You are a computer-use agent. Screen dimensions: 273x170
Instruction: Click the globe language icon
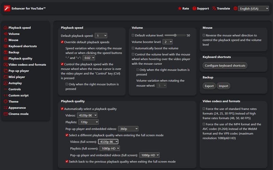[235, 8]
